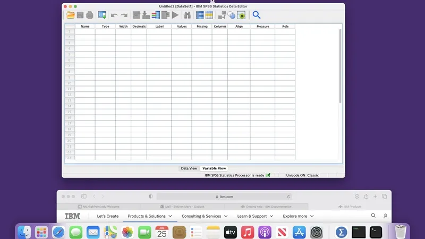This screenshot has width=425, height=239.
Task: Click the IBM logo on the webpage
Action: (x=73, y=216)
